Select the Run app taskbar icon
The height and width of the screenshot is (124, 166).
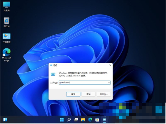[105, 120]
